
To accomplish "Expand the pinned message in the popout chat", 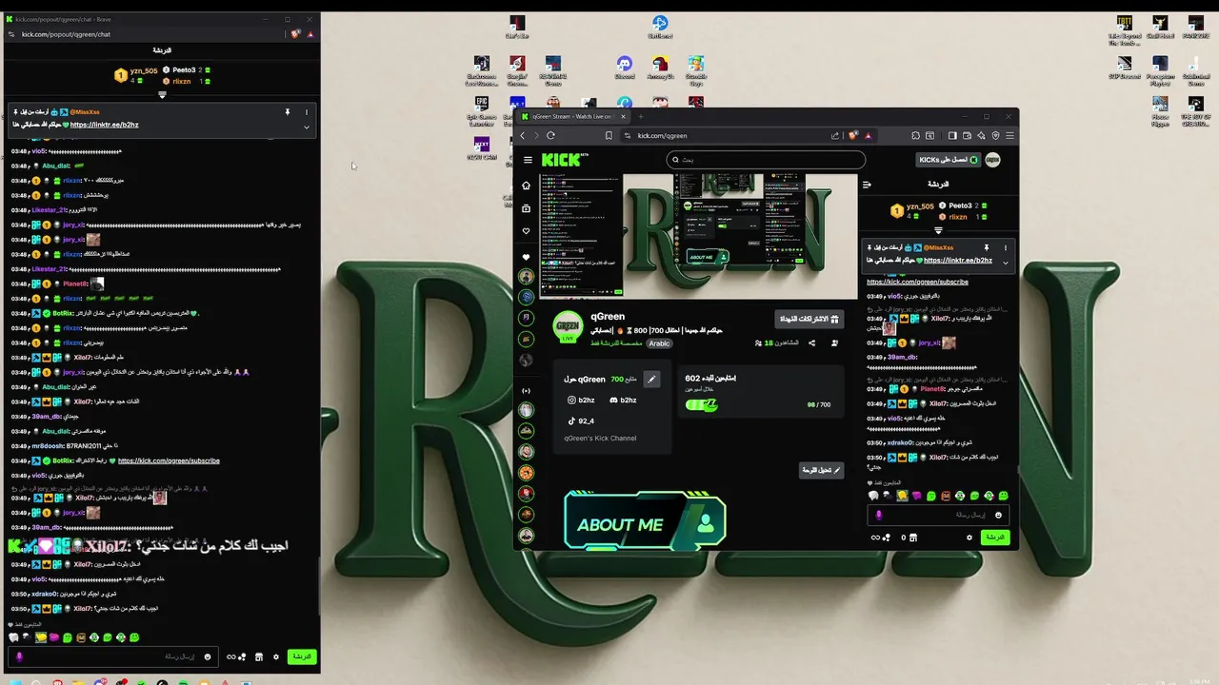I will 307,127.
